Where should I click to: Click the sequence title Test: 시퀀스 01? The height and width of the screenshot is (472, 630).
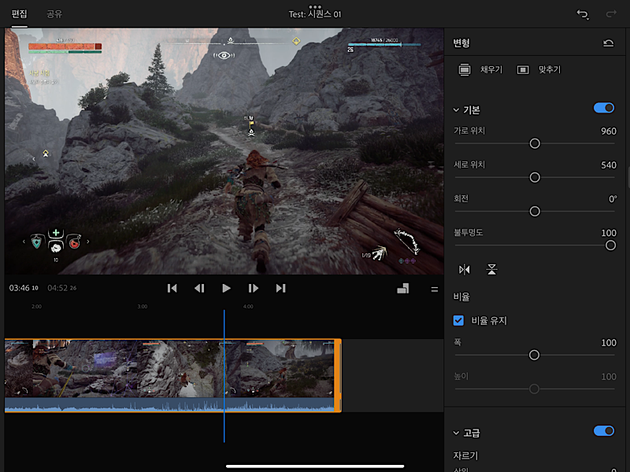[x=315, y=14]
